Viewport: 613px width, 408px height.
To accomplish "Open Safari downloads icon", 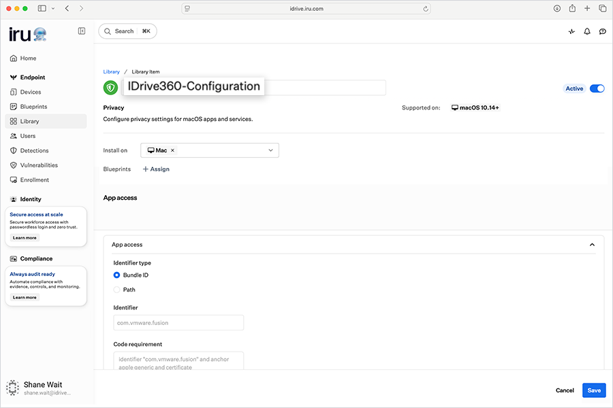I will click(x=557, y=8).
